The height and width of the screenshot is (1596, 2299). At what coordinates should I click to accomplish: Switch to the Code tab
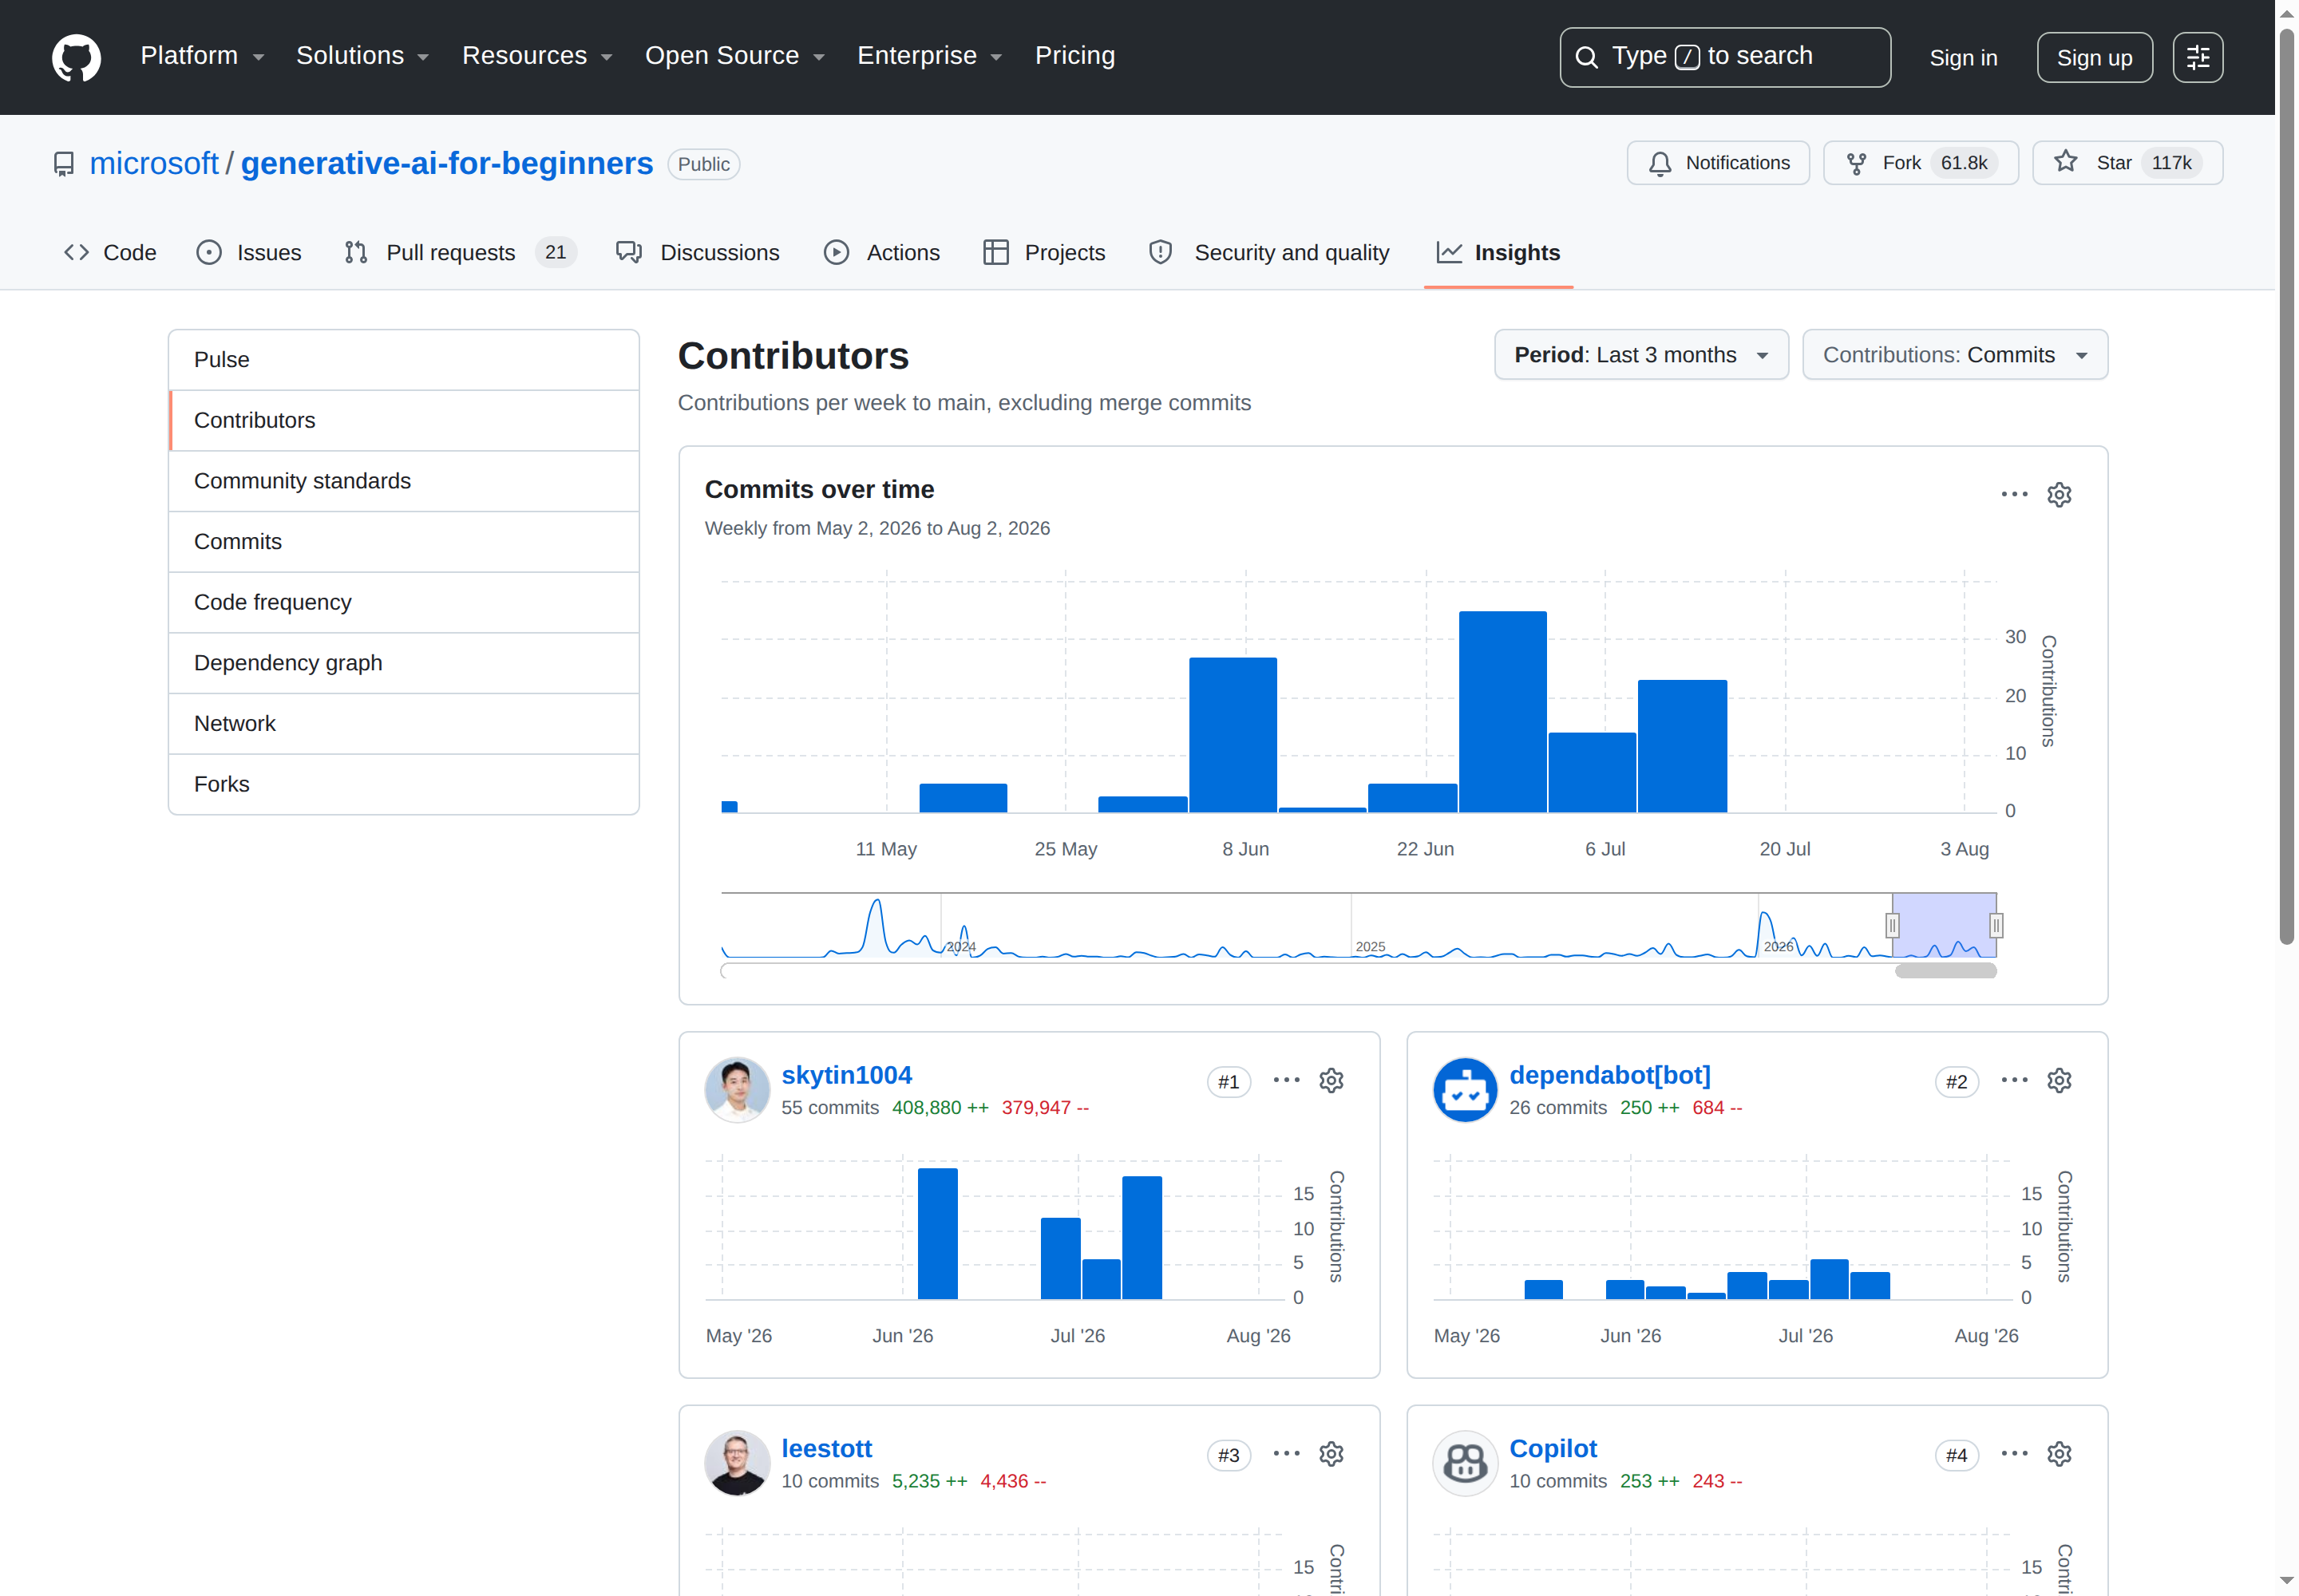point(110,253)
